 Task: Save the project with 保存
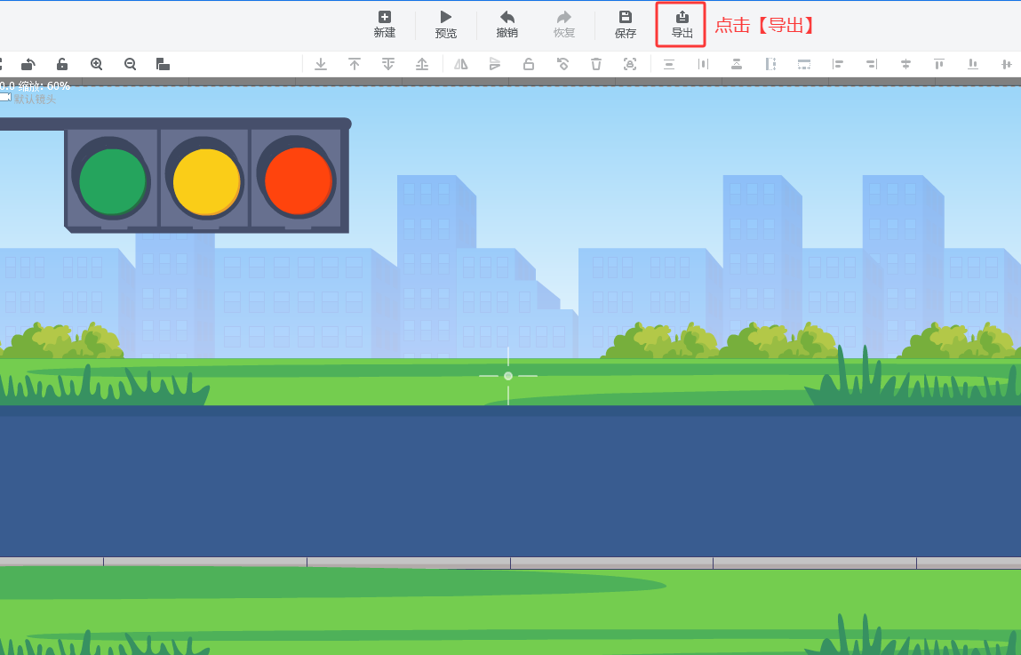coord(625,25)
